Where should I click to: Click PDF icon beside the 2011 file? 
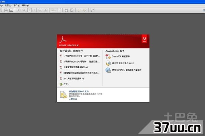pos(61,79)
